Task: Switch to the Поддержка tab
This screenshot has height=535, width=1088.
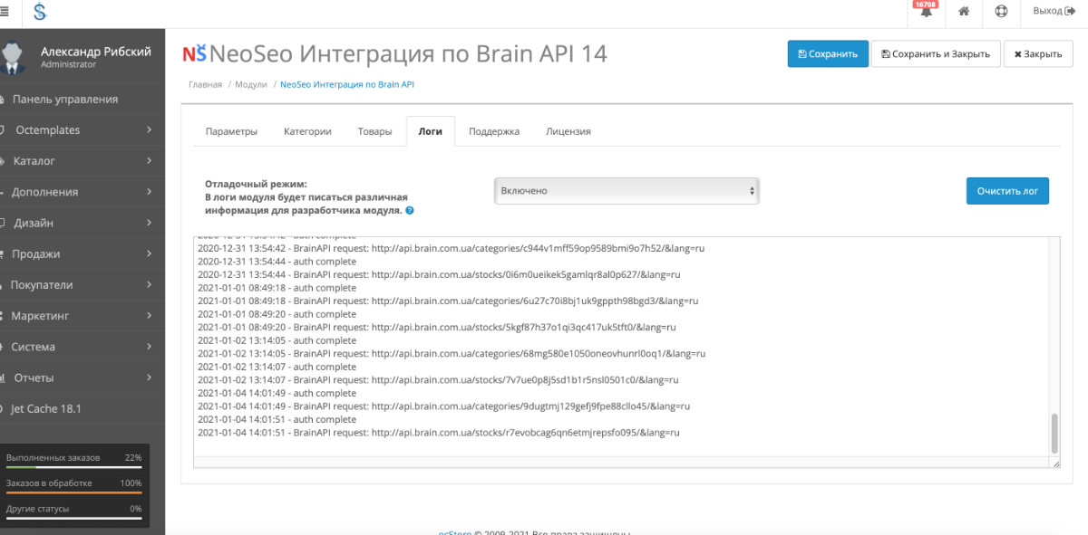Action: click(x=494, y=131)
